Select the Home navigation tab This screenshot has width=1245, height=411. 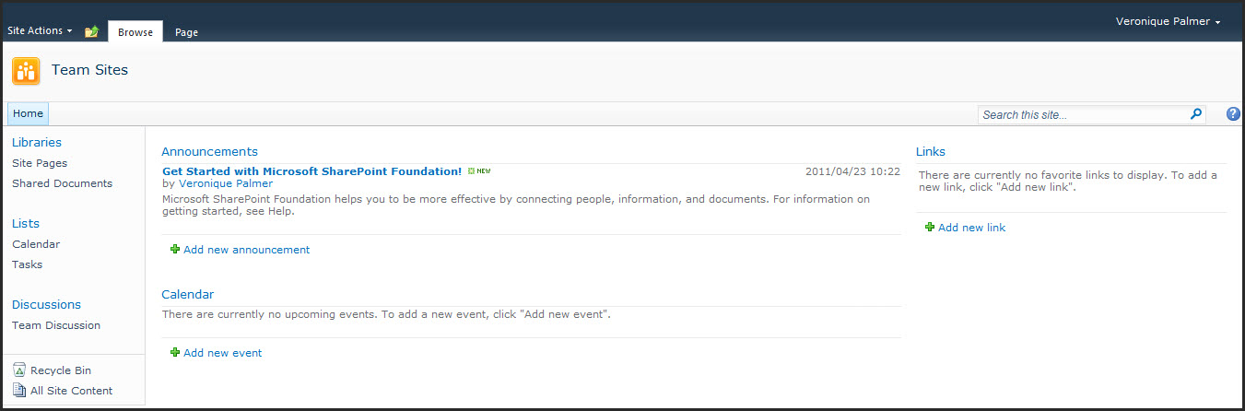pyautogui.click(x=28, y=114)
